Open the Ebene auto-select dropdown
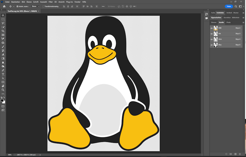Viewport: 246px width, 157px height. click(35, 6)
